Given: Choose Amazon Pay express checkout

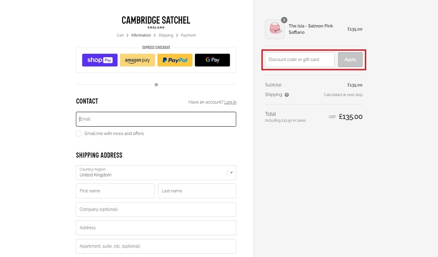Looking at the screenshot, I should point(137,60).
